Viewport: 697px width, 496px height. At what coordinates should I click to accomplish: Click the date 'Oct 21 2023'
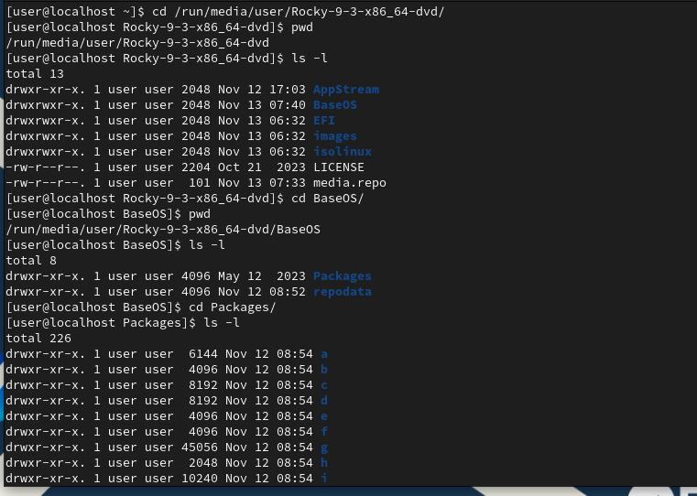pos(262,167)
